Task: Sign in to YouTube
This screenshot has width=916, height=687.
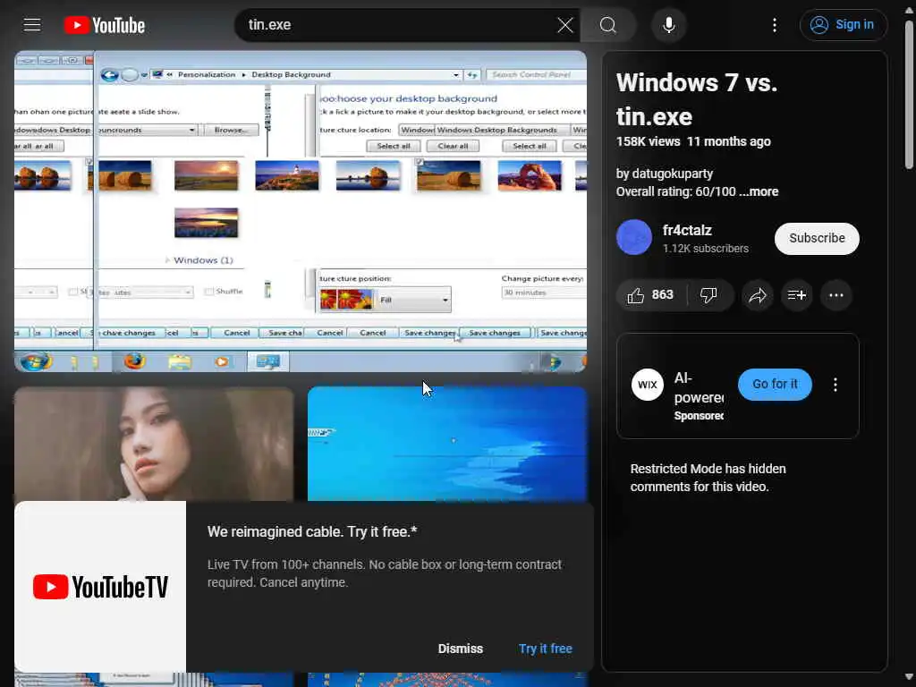Action: [x=843, y=25]
